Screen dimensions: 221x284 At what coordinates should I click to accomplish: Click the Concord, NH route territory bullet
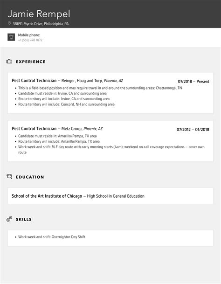[66, 104]
